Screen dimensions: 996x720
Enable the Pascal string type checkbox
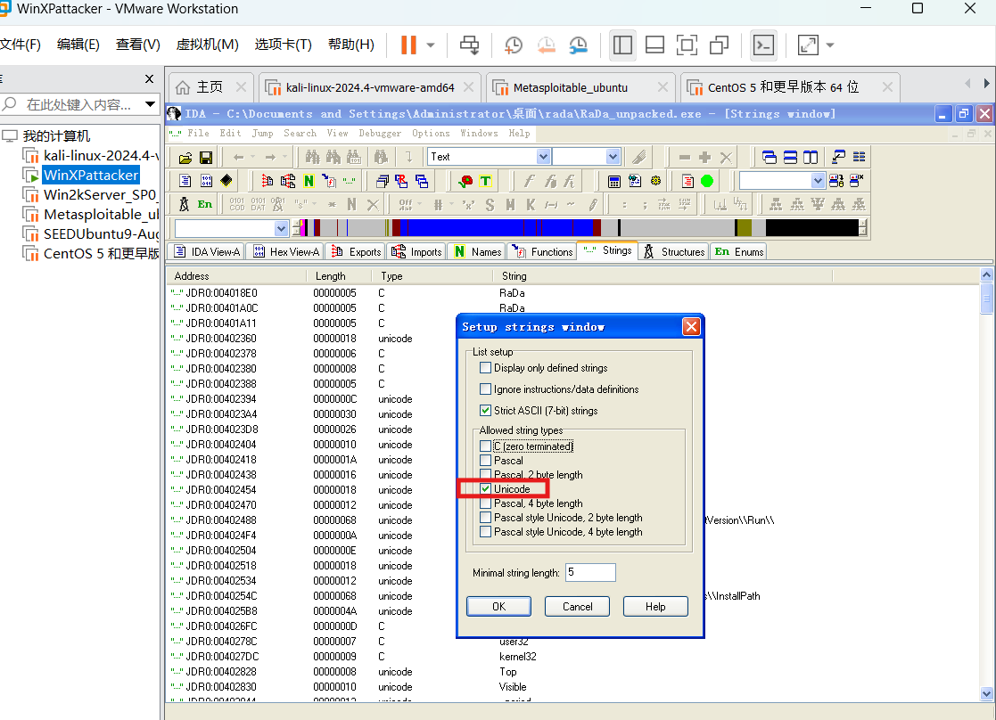click(485, 461)
